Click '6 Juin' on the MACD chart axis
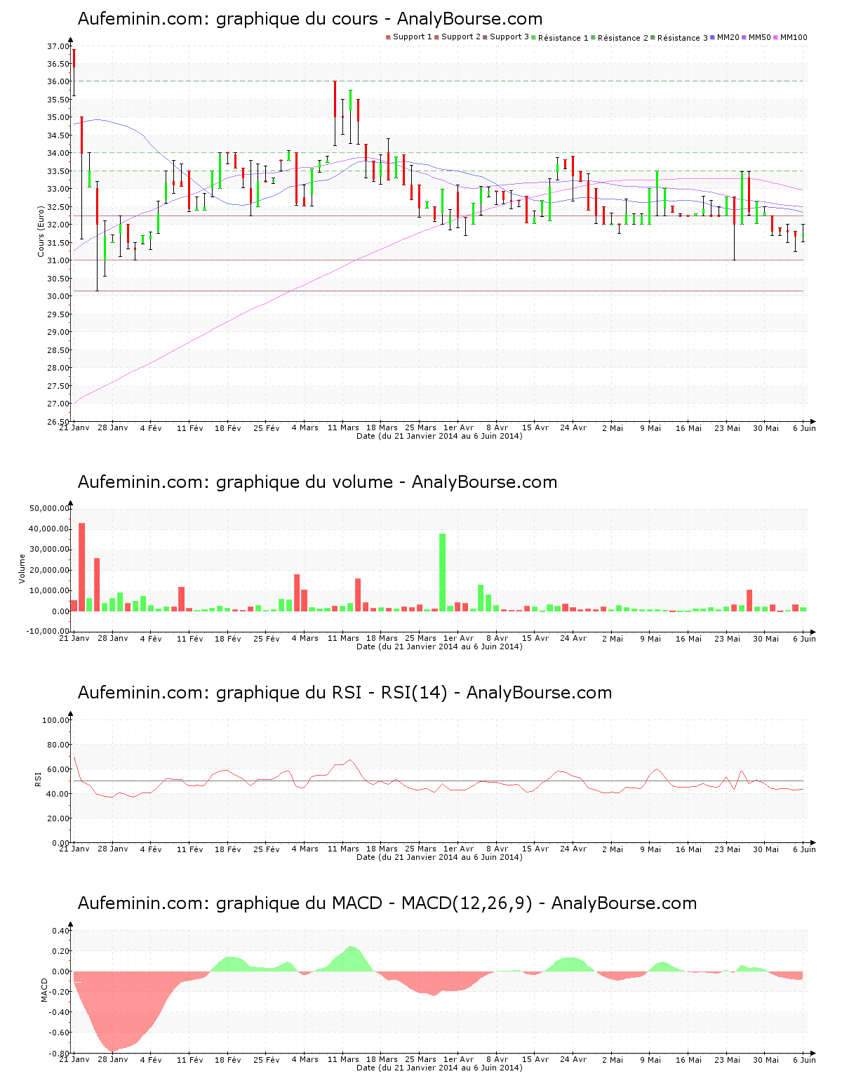The image size is (842, 1088). (804, 1059)
